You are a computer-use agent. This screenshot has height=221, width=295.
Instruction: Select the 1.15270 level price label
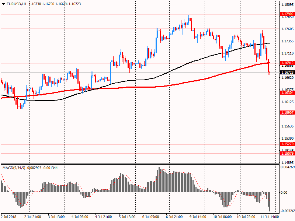pyautogui.click(x=287, y=144)
